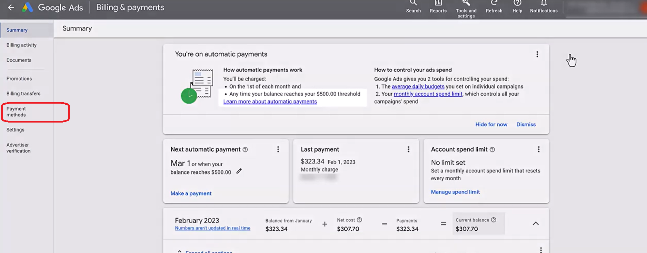Open average daily budgets link
This screenshot has height=253, width=647.
pyautogui.click(x=418, y=87)
